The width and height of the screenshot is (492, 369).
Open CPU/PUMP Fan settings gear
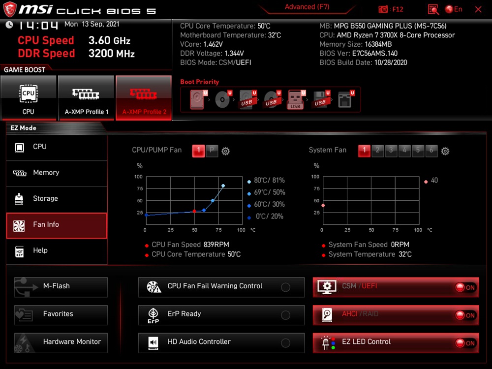(x=226, y=151)
